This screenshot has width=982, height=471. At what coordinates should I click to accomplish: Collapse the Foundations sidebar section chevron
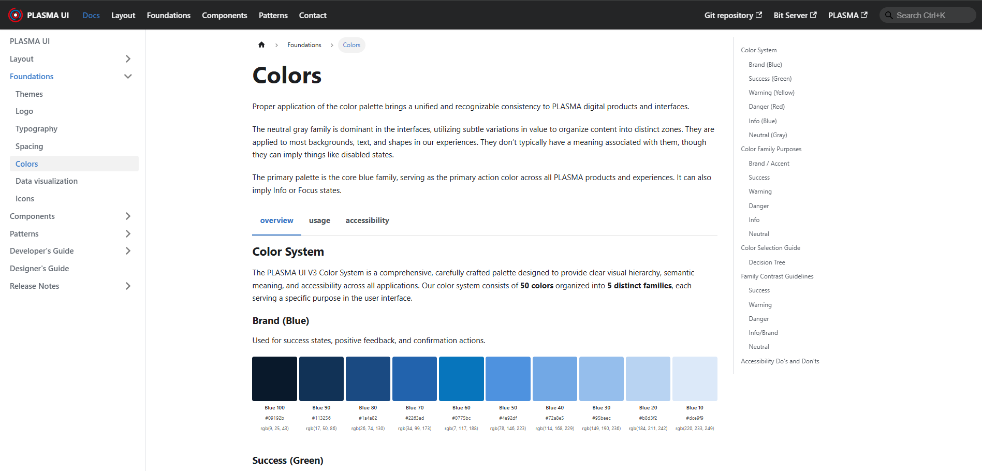coord(128,77)
